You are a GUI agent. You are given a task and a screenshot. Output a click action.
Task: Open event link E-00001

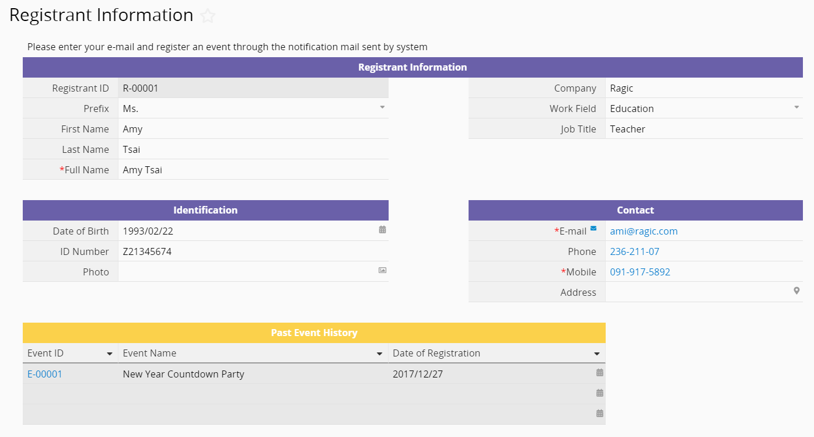point(45,374)
